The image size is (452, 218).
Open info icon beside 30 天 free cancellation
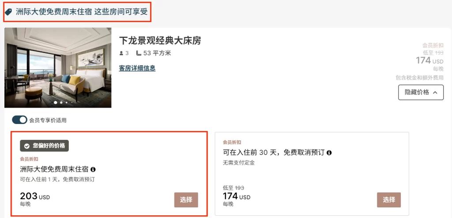click(329, 153)
